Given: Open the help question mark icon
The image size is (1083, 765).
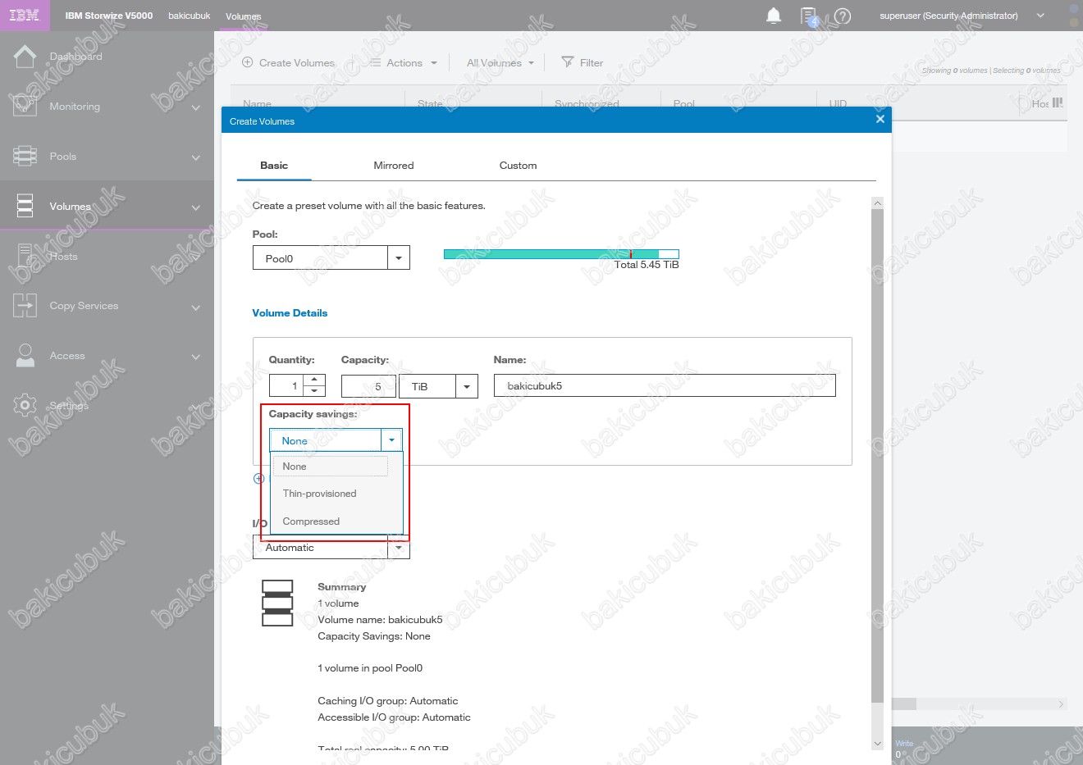Looking at the screenshot, I should pos(843,16).
